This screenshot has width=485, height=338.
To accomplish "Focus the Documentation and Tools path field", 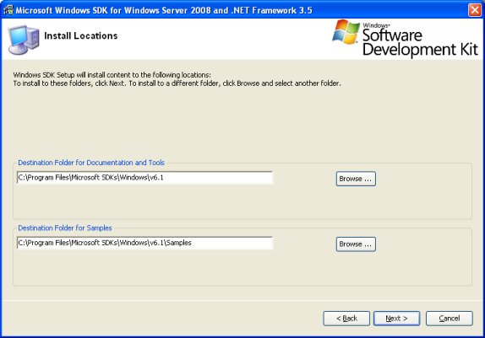I will coord(144,178).
